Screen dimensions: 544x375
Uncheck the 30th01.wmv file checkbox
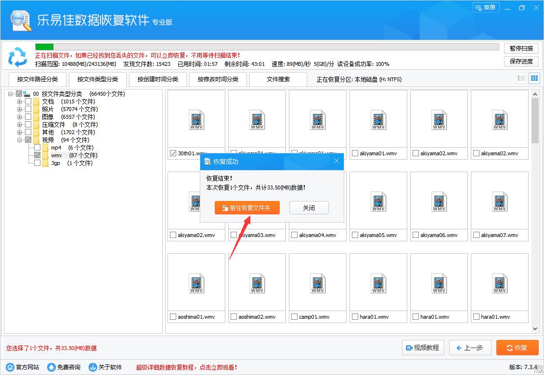(173, 153)
